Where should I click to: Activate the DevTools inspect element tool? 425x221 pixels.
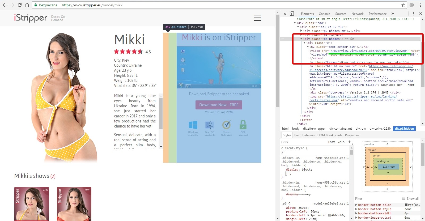[x=285, y=14]
